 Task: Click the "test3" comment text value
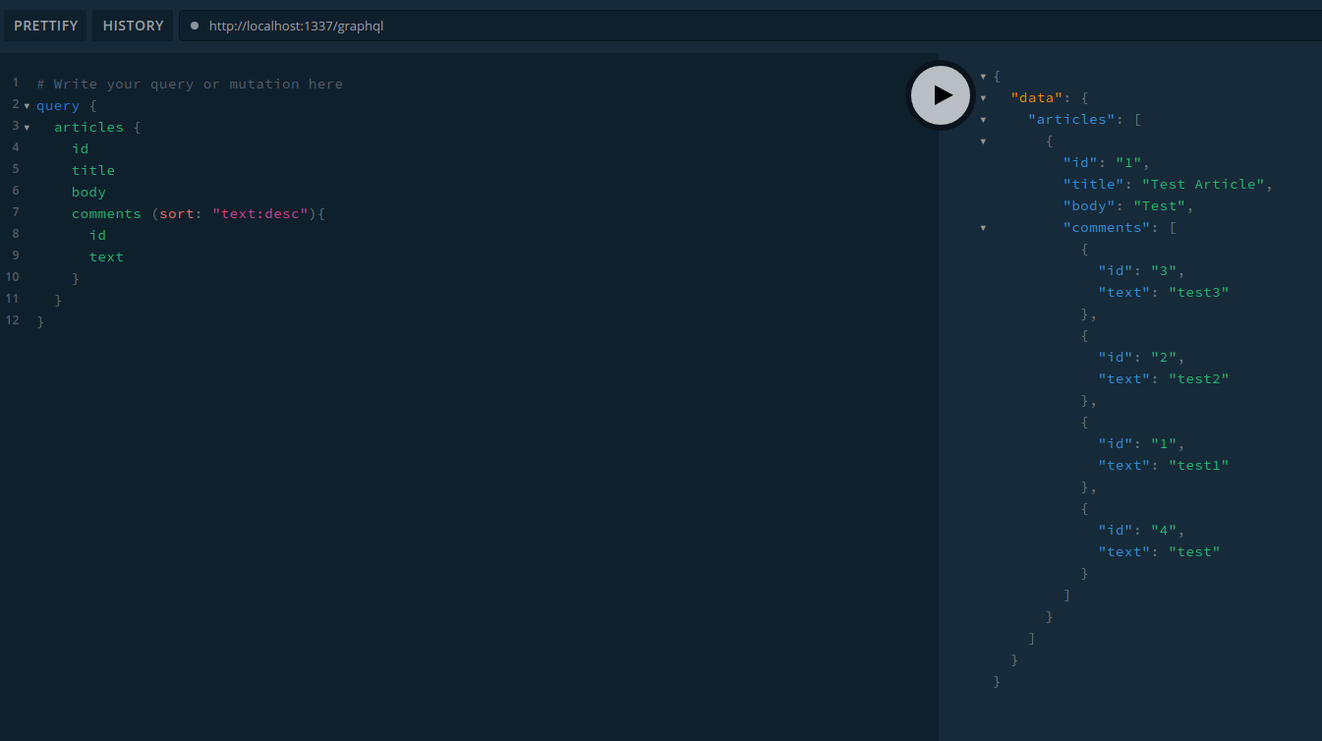(x=1198, y=292)
